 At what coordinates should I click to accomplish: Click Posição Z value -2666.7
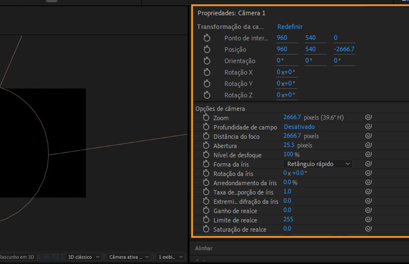point(344,49)
